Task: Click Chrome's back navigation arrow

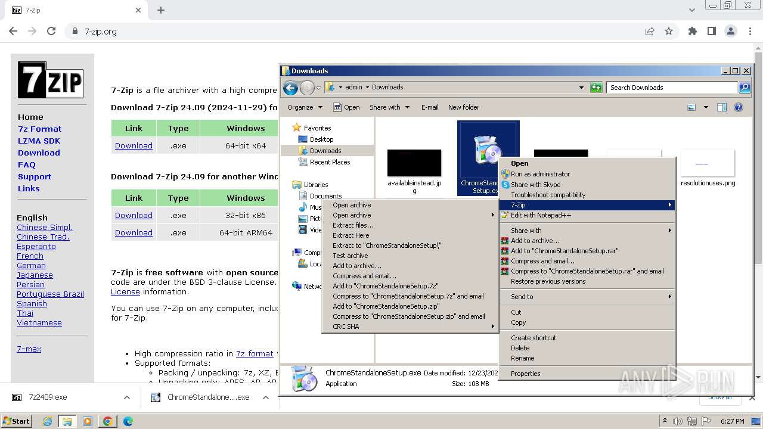Action: coord(13,31)
